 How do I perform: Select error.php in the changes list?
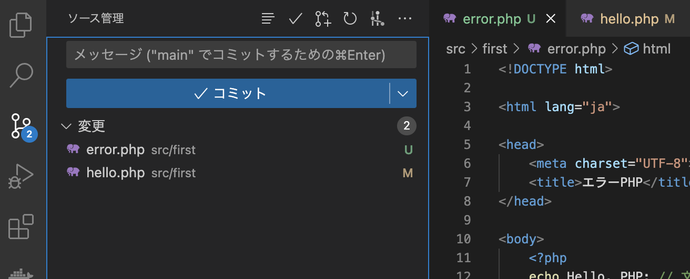tap(115, 150)
